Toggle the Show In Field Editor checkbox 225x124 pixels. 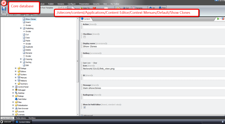[x=84, y=107]
